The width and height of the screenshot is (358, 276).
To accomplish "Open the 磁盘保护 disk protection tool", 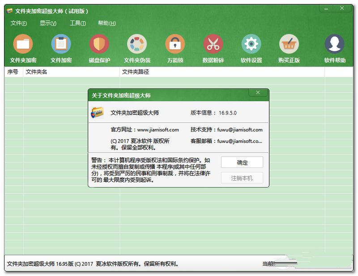I will (x=99, y=44).
